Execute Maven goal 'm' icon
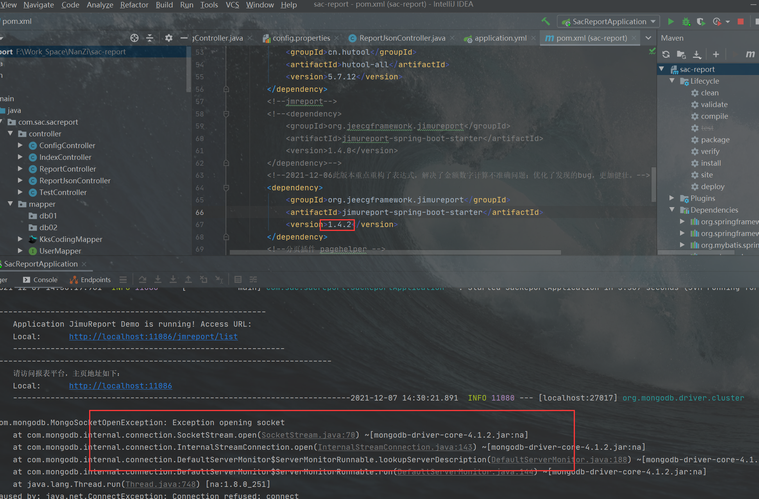Viewport: 759px width, 499px height. 750,54
